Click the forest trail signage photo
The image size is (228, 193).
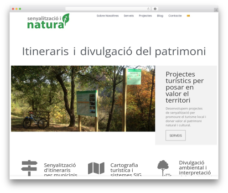[83, 99]
